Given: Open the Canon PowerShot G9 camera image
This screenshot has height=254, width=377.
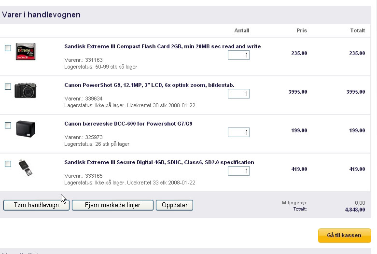Looking at the screenshot, I should point(25,90).
